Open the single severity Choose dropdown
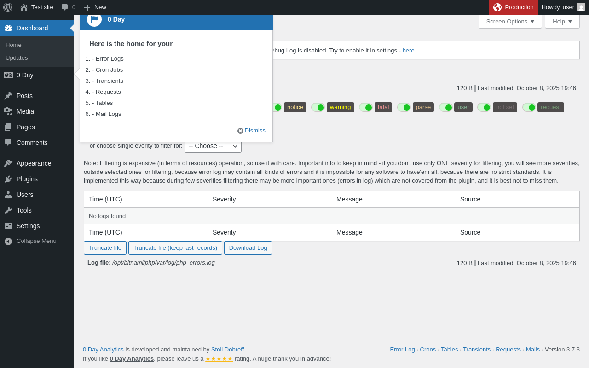 tap(213, 146)
